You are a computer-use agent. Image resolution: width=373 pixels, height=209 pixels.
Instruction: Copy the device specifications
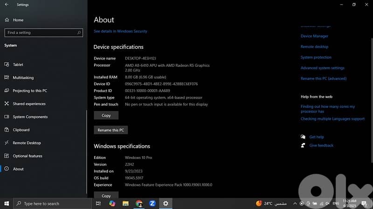tap(106, 115)
